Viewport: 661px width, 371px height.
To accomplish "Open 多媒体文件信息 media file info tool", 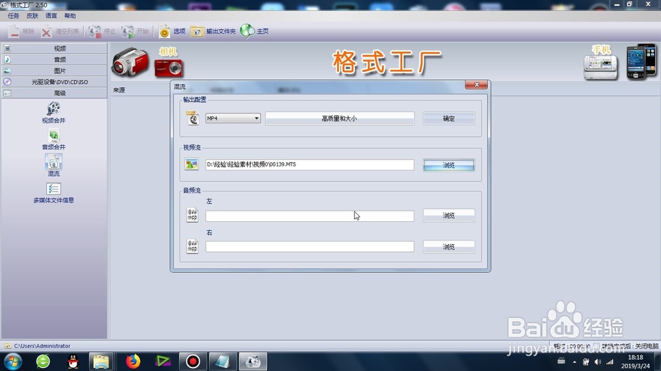I will (54, 193).
